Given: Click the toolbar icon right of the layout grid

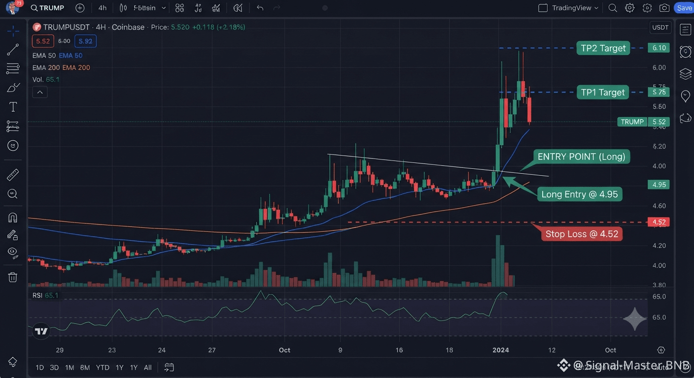Looking at the screenshot, I should (198, 8).
